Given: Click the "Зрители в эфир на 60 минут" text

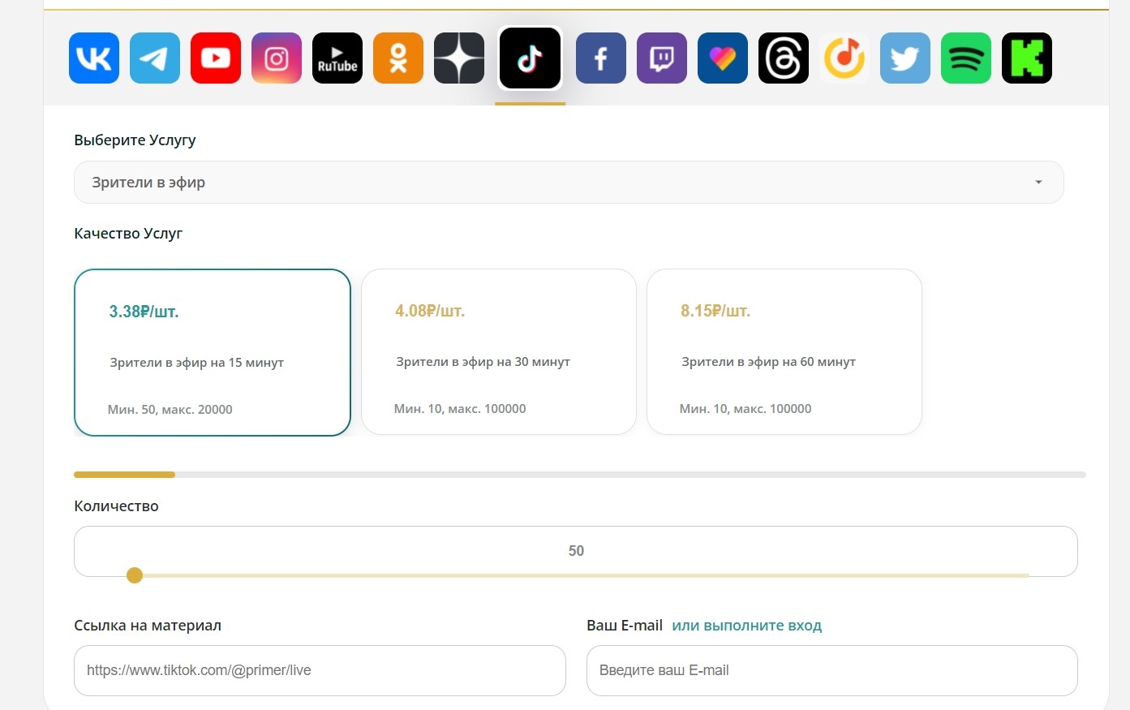Looking at the screenshot, I should click(769, 362).
